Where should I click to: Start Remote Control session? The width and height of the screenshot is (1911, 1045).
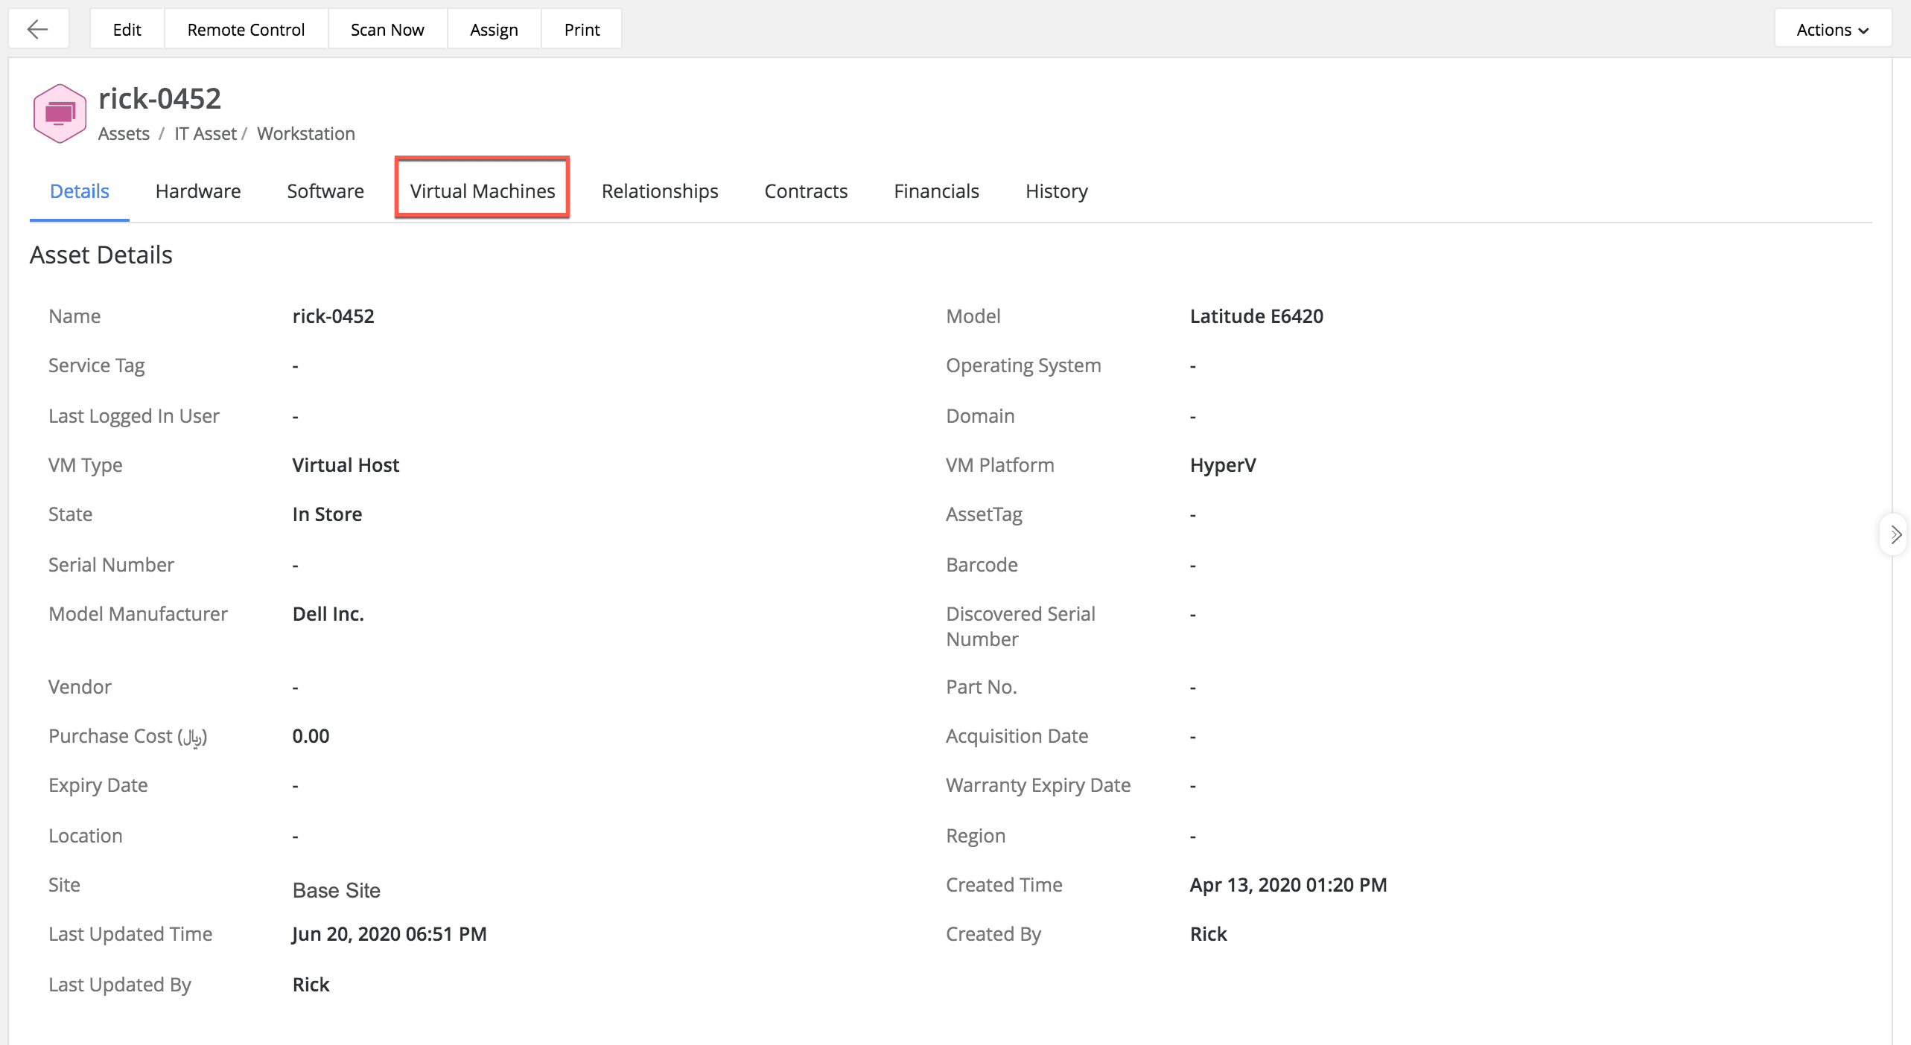(x=246, y=29)
